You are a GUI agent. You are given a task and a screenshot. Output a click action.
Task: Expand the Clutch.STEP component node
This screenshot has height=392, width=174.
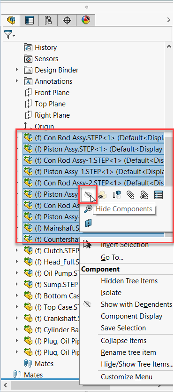[x=17, y=250]
